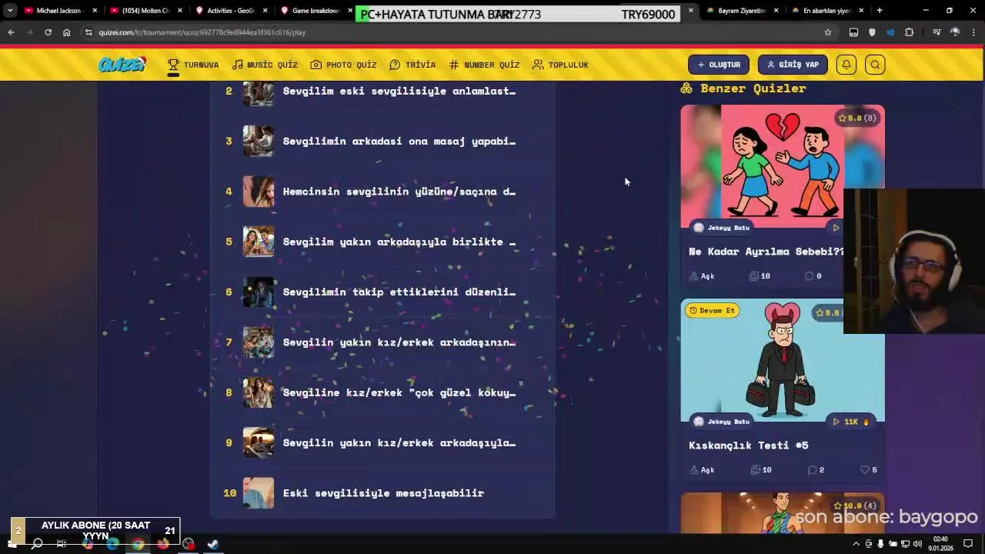Select result 'Sevgiline kız/erkek çok güzel kokuy..'
Viewport: 985px width, 554px height.
click(x=382, y=392)
